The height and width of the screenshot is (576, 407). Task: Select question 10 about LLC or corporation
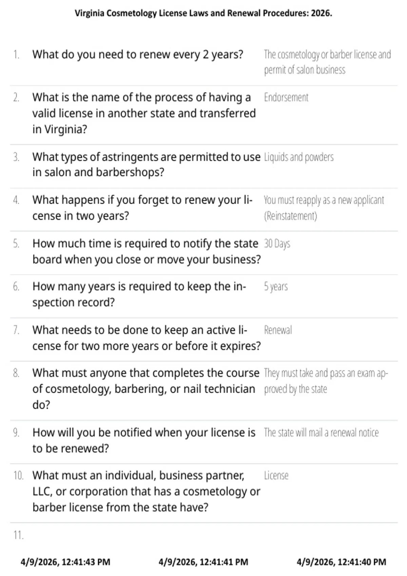tap(146, 491)
